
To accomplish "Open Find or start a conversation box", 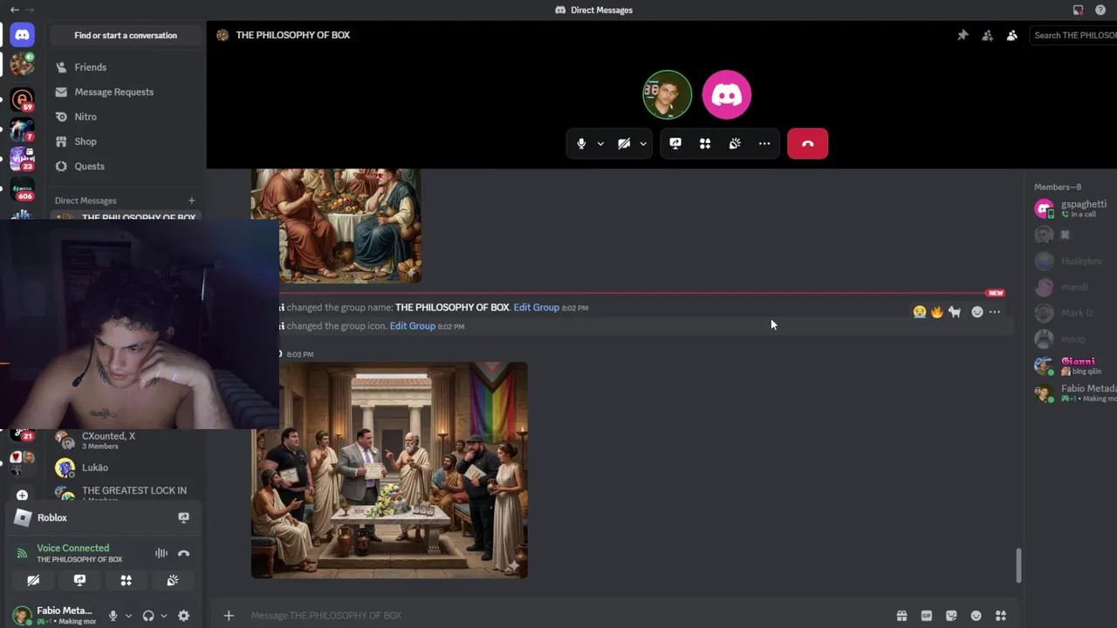I will click(x=126, y=36).
